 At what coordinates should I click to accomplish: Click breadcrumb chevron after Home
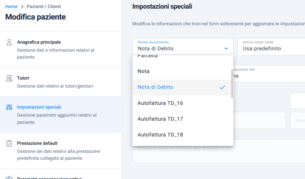click(22, 7)
